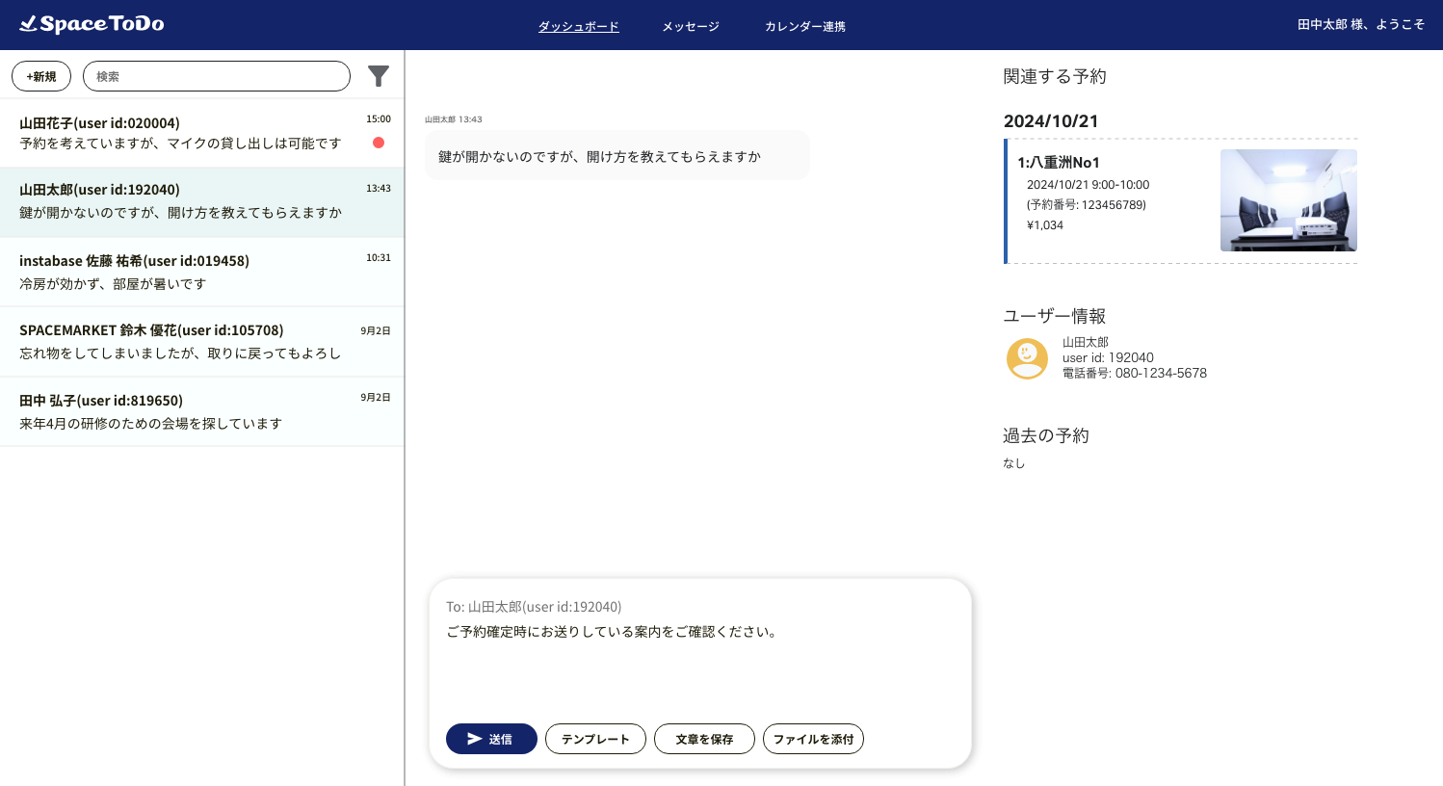
Task: Go to カレンダー連携 in the navigation
Action: click(x=804, y=27)
